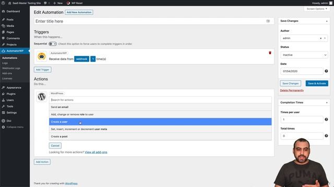The width and height of the screenshot is (334, 187).
Task: Open Licenses submenu item
Action: (7, 78)
